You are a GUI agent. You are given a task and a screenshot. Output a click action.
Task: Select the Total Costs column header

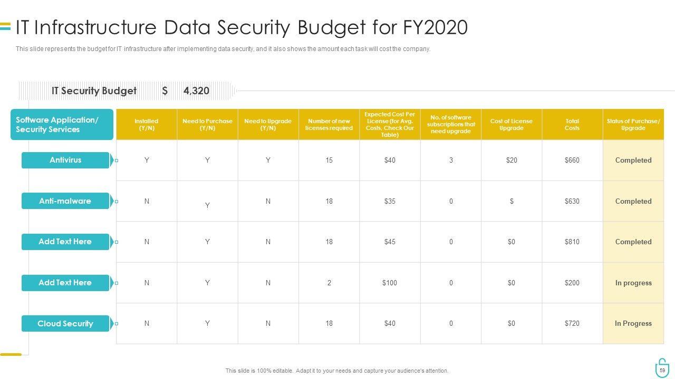(572, 125)
